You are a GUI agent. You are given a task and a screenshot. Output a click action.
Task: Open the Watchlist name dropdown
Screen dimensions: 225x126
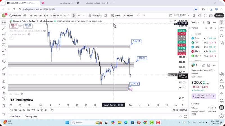[x=194, y=22]
